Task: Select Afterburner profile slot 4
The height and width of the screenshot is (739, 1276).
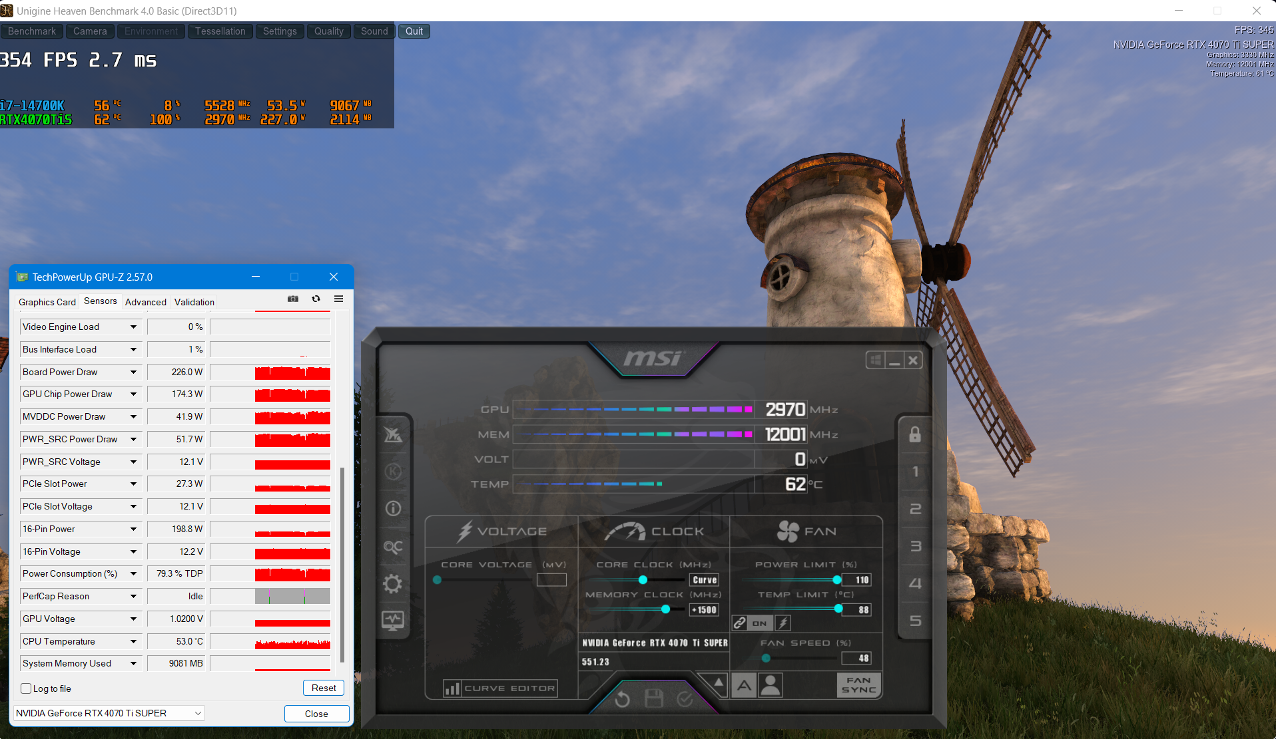Action: click(x=915, y=583)
